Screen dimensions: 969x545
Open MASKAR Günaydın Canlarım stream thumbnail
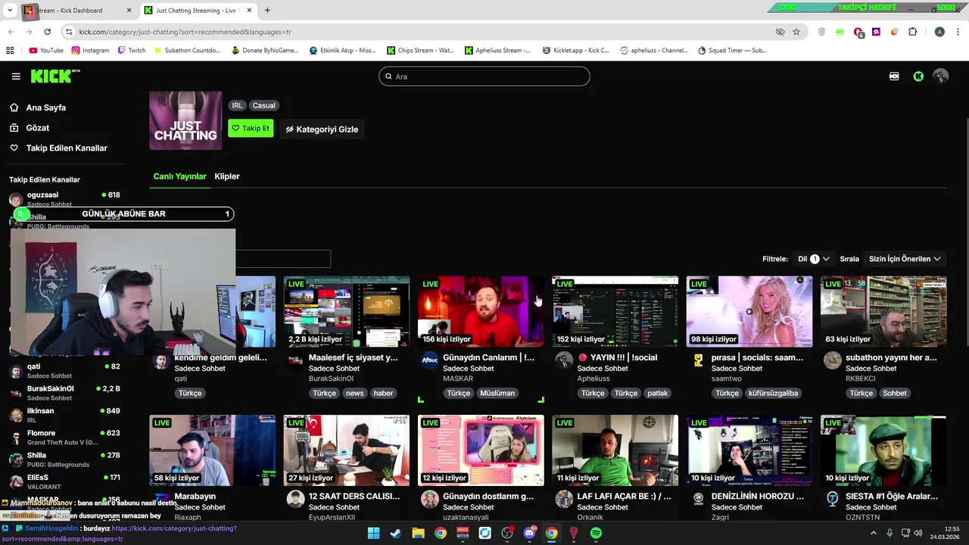[x=481, y=311]
